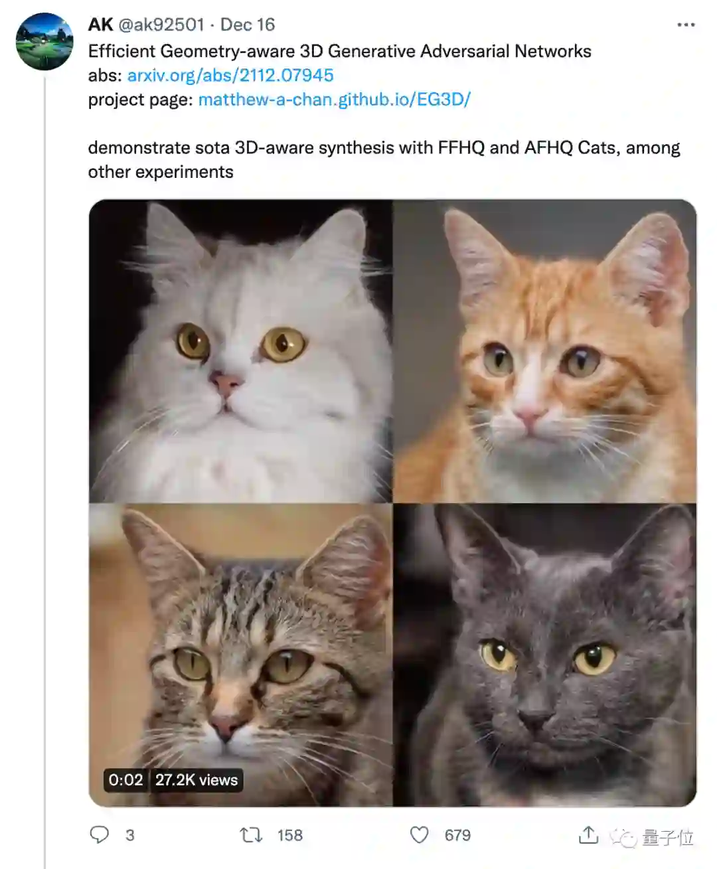Retweet using the arrows icon
Image resolution: width=717 pixels, height=869 pixels.
click(x=251, y=834)
